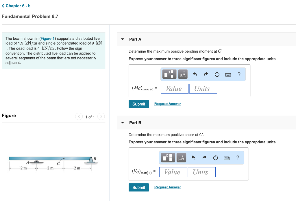
Task: Click the next figure arrow
Action: click(x=101, y=116)
